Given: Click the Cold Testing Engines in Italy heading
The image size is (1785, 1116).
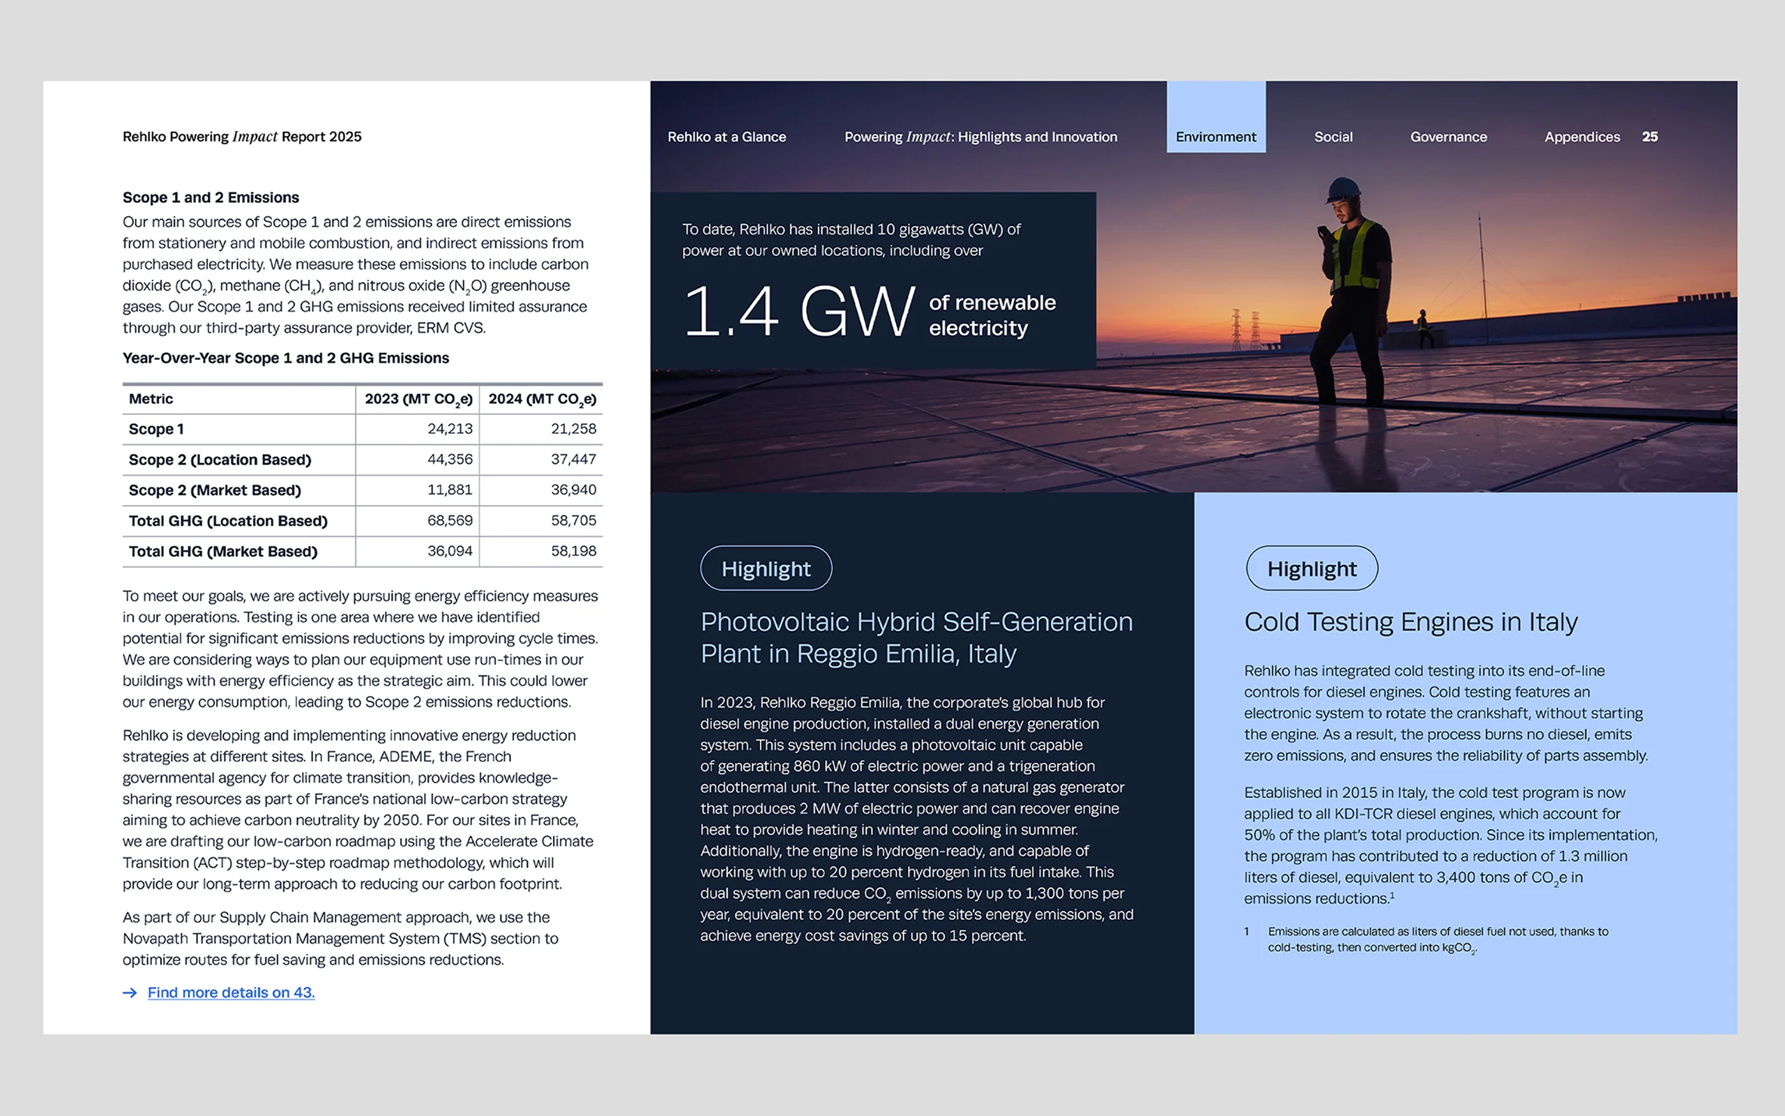Looking at the screenshot, I should coord(1411,622).
